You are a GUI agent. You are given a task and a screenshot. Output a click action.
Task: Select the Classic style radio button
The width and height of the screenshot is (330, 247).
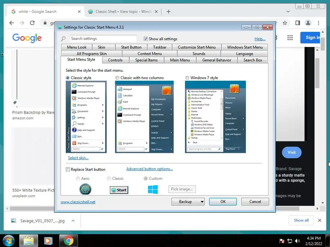click(68, 78)
